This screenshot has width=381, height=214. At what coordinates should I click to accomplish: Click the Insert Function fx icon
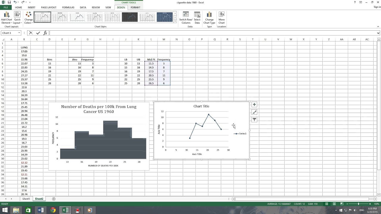45,33
